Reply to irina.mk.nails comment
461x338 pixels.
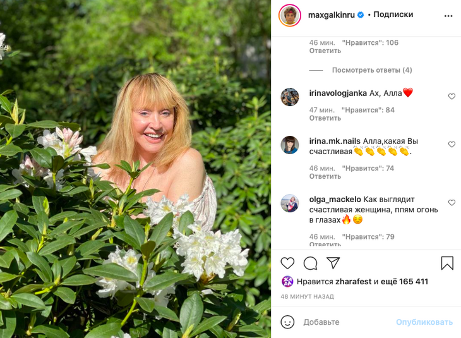click(325, 177)
